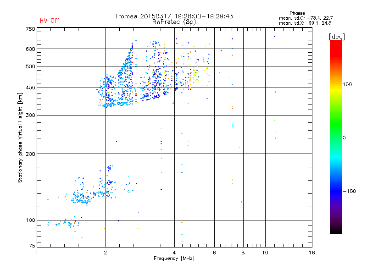Click y-axis tick label '300'
This screenshot has height=275, width=367.
point(30,115)
